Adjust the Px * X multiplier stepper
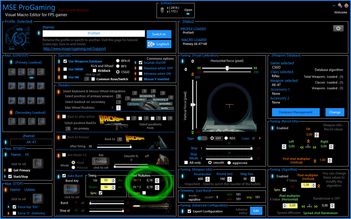Image resolution: width=351 pixels, height=219 pixels. pos(157,187)
